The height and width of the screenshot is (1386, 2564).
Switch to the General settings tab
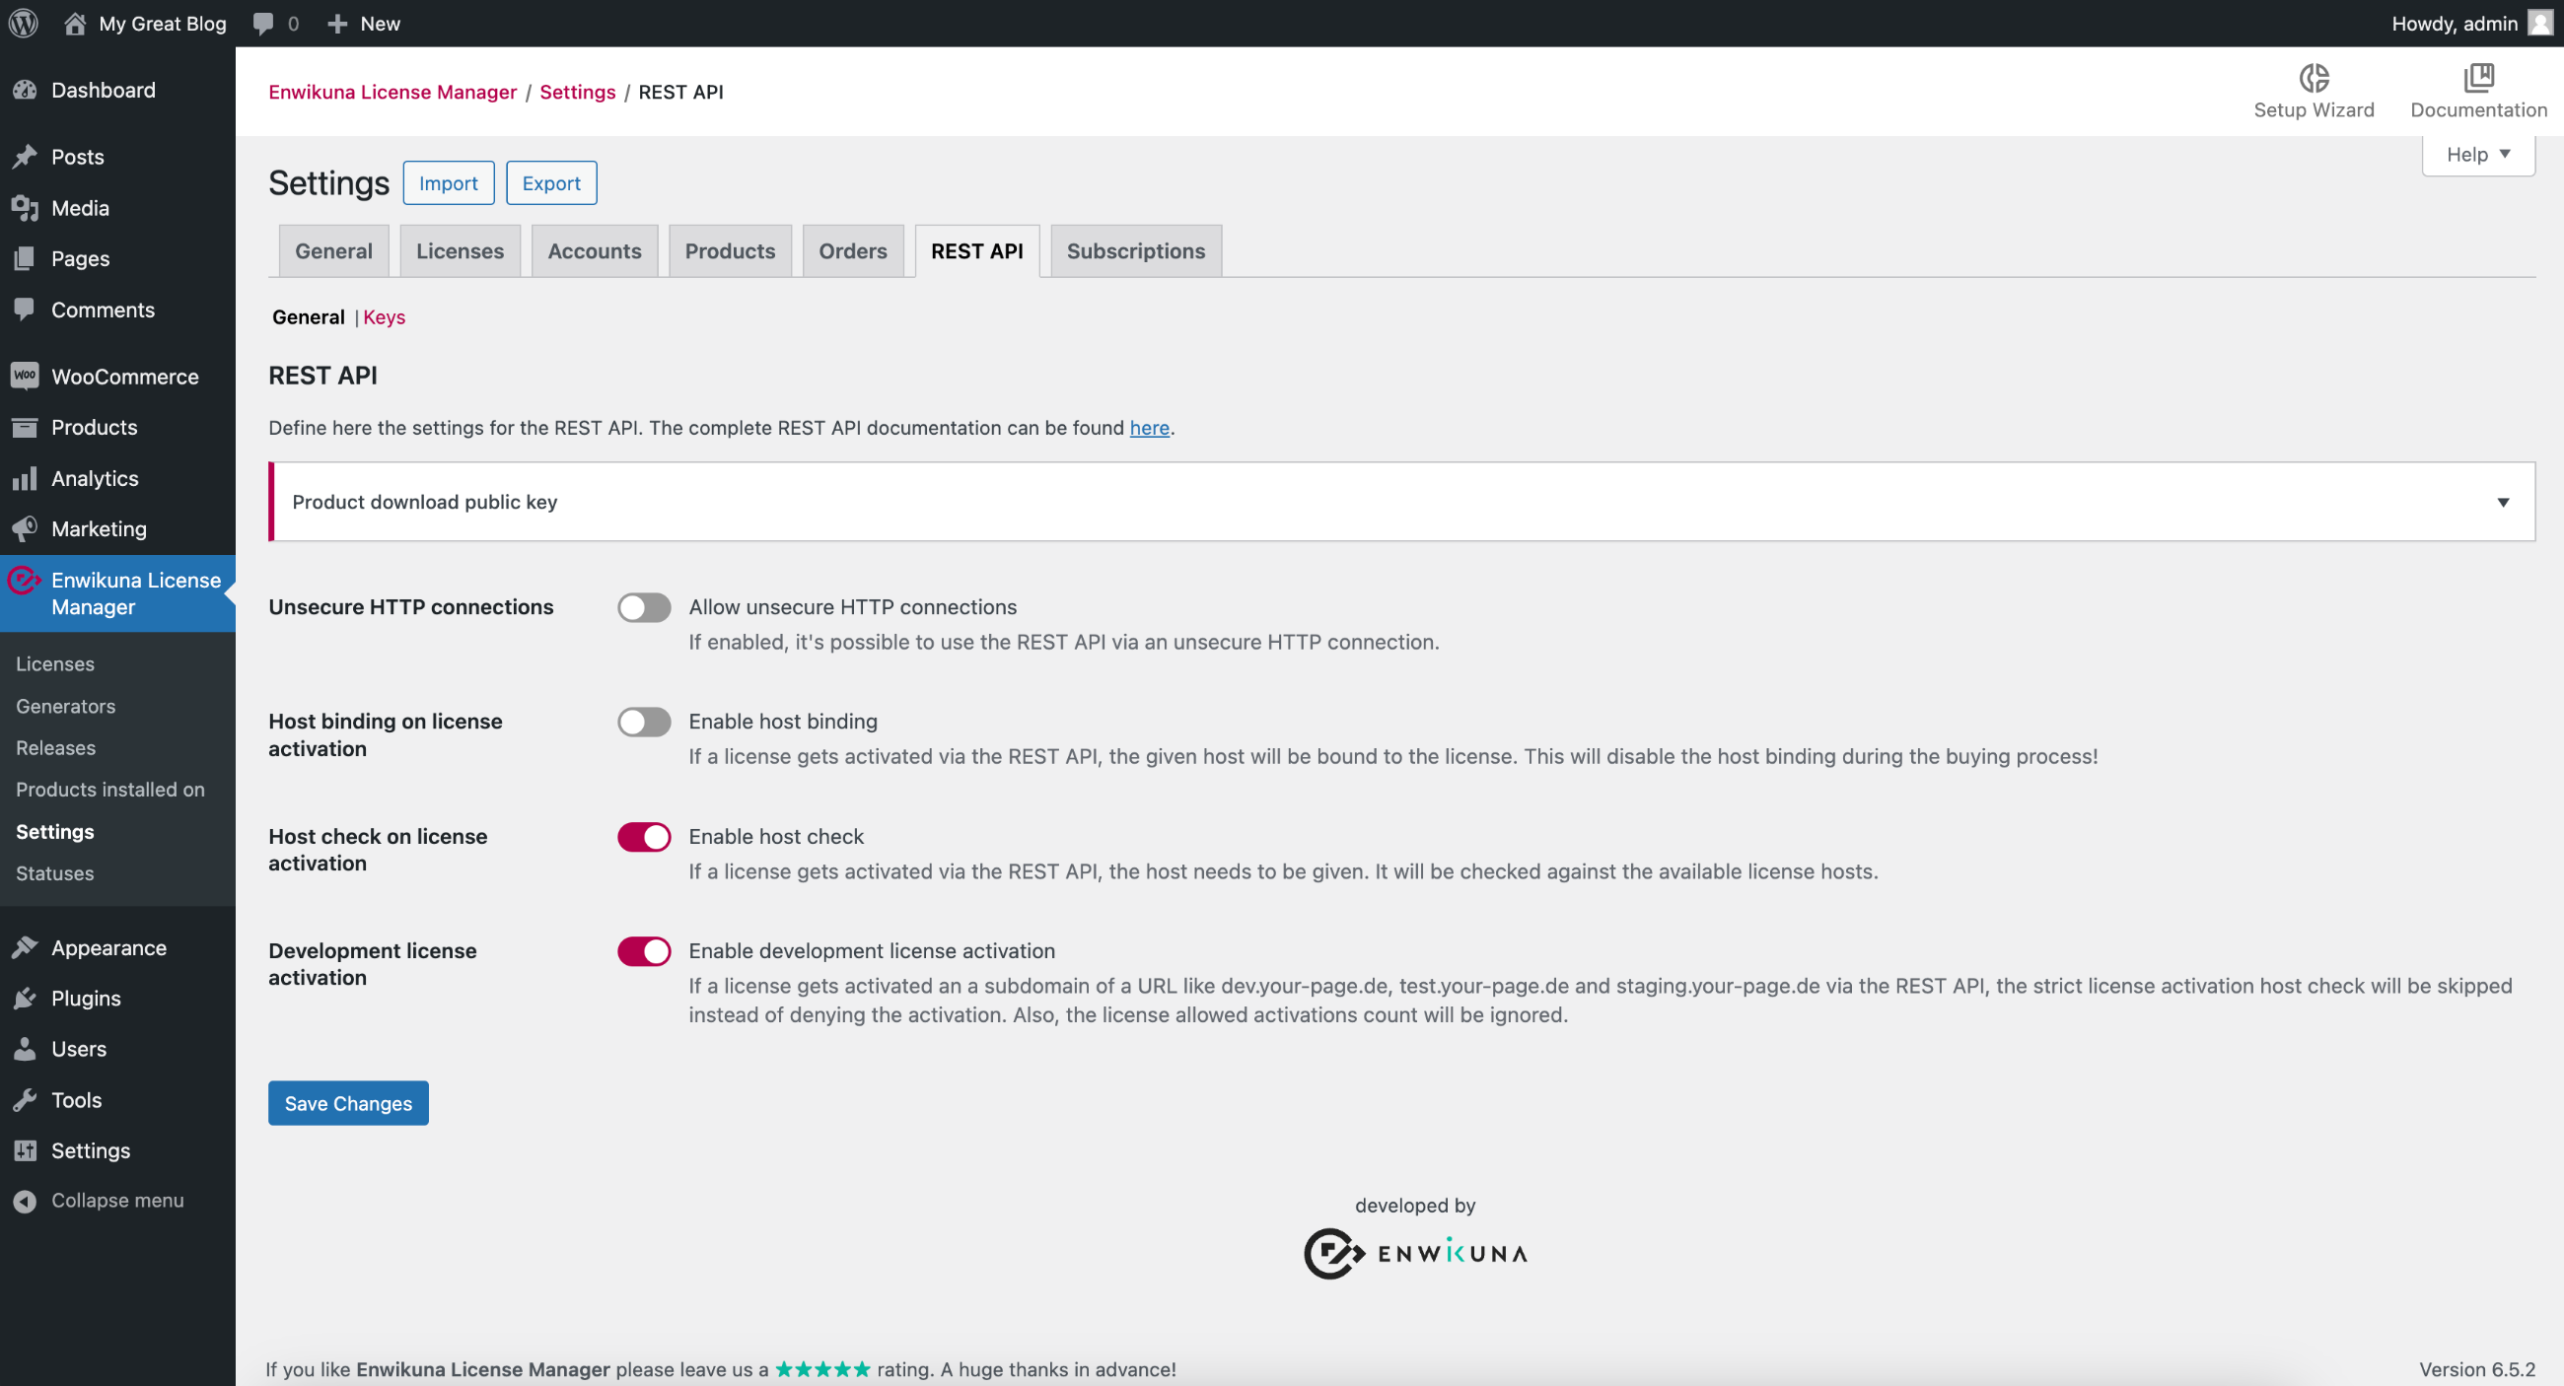point(333,250)
